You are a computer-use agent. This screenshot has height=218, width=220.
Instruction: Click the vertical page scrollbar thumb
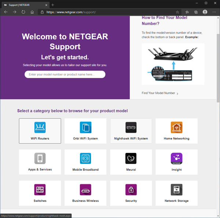pos(218,68)
